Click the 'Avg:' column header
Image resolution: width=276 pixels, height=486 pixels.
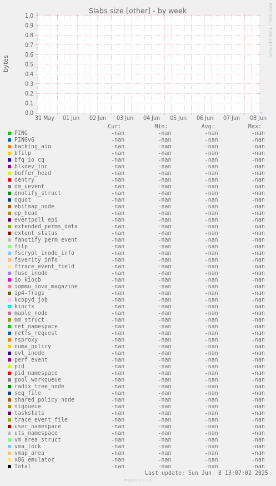208,127
